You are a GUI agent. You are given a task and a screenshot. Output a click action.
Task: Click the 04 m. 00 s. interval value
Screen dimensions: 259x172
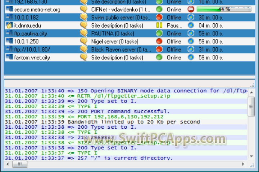pos(210,25)
